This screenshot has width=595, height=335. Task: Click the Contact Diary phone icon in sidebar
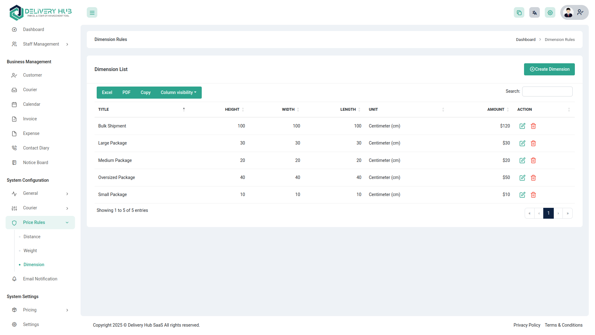click(14, 148)
